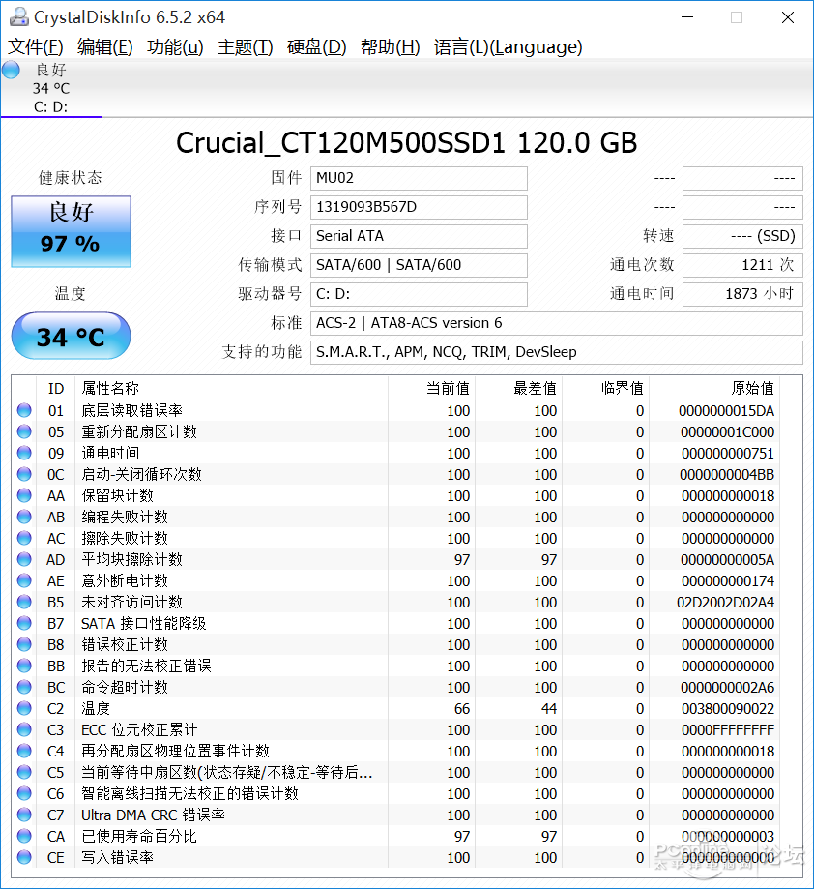Click status orb for attribute 09 通电时间

24,453
